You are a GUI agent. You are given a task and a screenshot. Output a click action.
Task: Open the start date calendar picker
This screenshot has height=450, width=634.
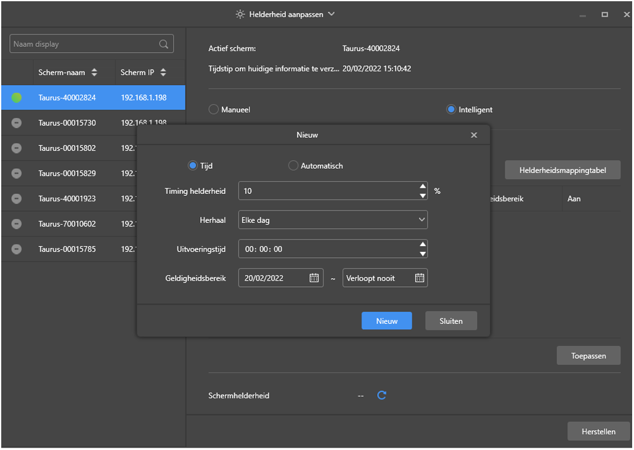(314, 278)
